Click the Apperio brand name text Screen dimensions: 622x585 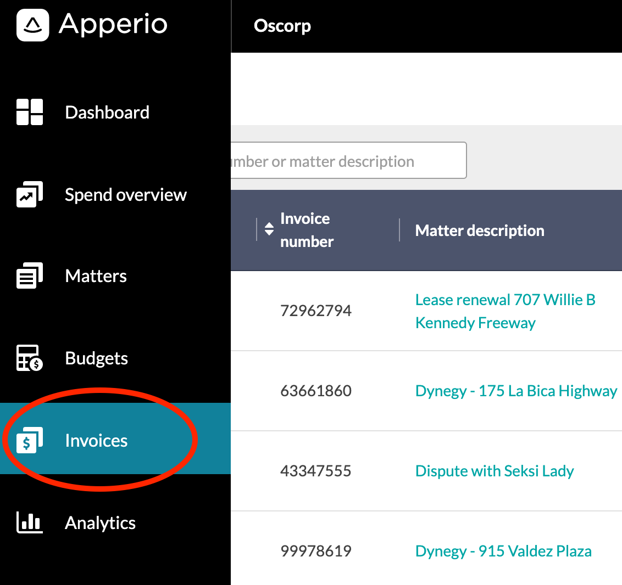[113, 25]
